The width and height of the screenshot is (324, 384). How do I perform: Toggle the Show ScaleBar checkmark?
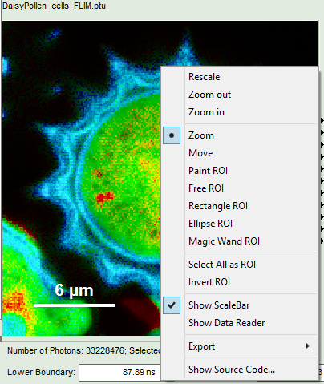[x=172, y=305]
